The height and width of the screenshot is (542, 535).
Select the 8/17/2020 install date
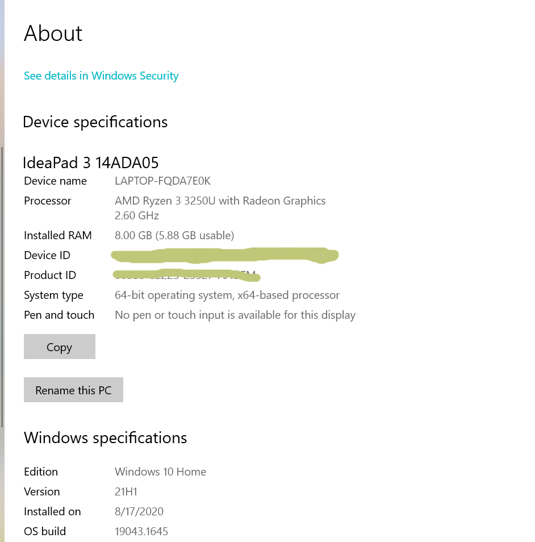pos(139,511)
